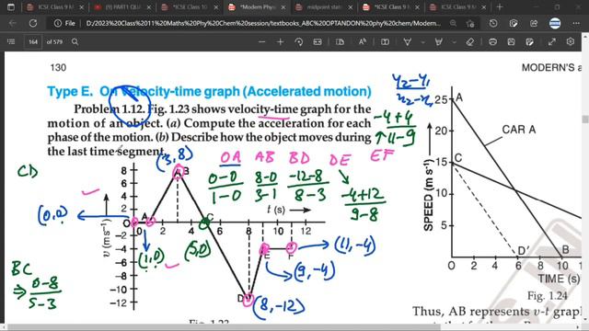
Task: Select the Modern Phy tab
Action: tap(257, 7)
